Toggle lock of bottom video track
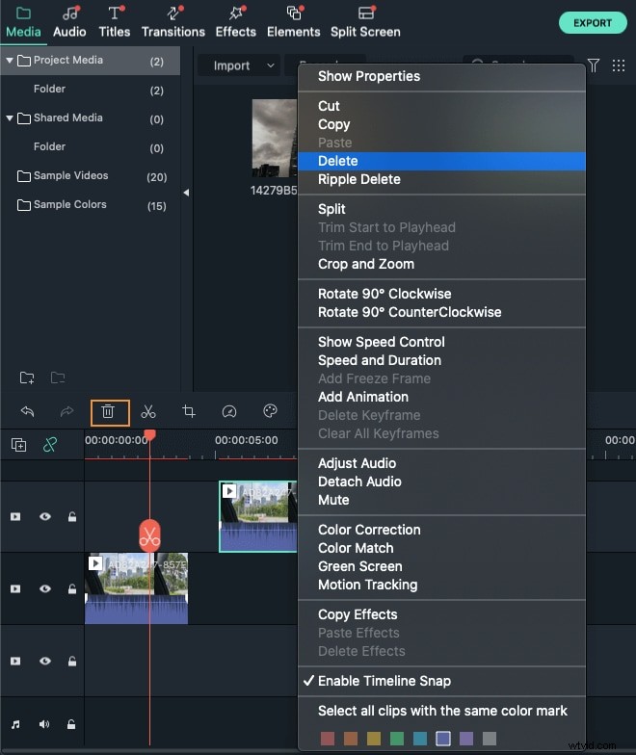Image resolution: width=636 pixels, height=755 pixels. (x=72, y=661)
